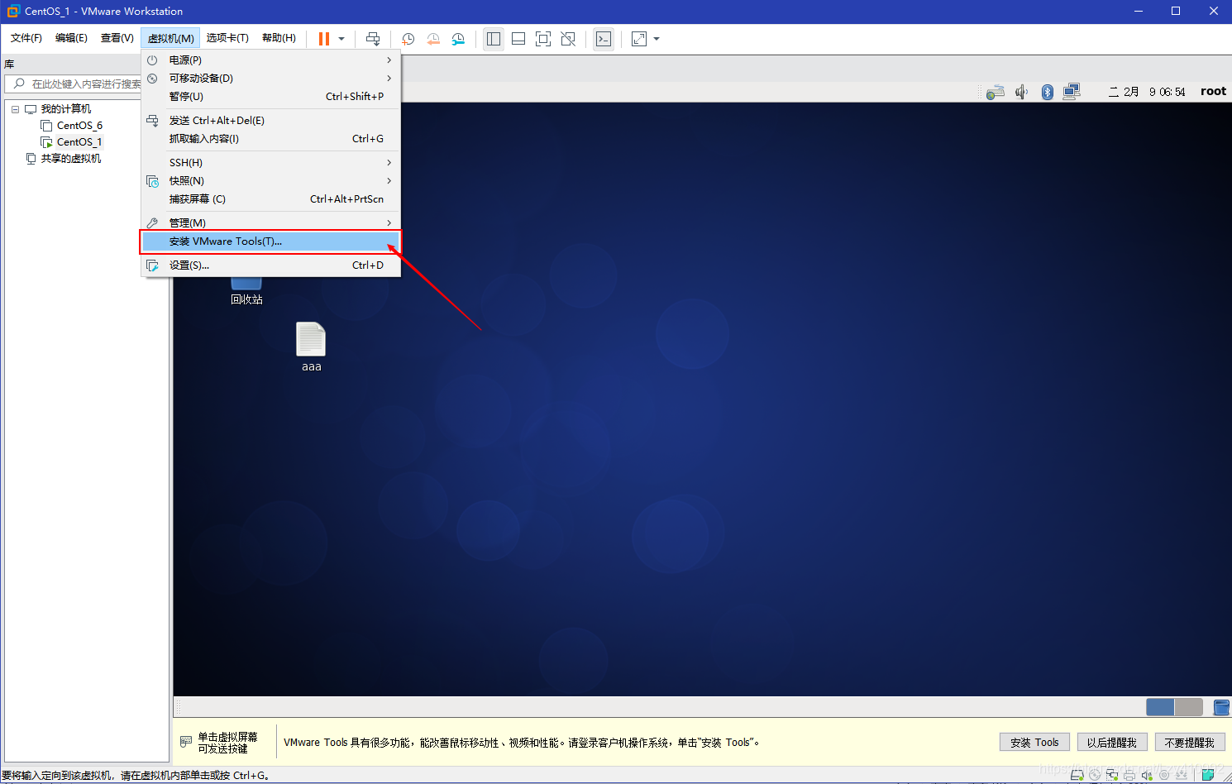Select the aaa file on guest desktop
This screenshot has height=784, width=1232.
[311, 347]
